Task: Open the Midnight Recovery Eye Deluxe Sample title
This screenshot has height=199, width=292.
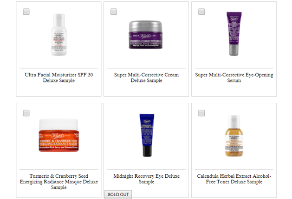Action: coord(147,179)
